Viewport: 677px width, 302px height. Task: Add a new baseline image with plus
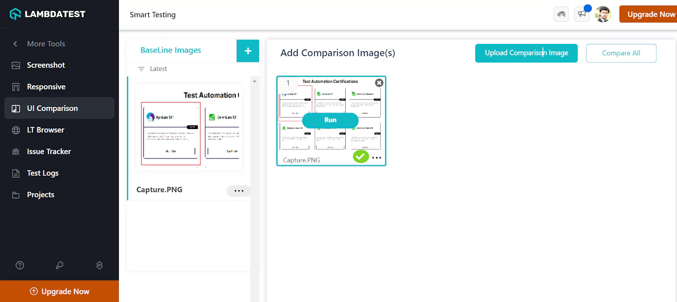[248, 51]
